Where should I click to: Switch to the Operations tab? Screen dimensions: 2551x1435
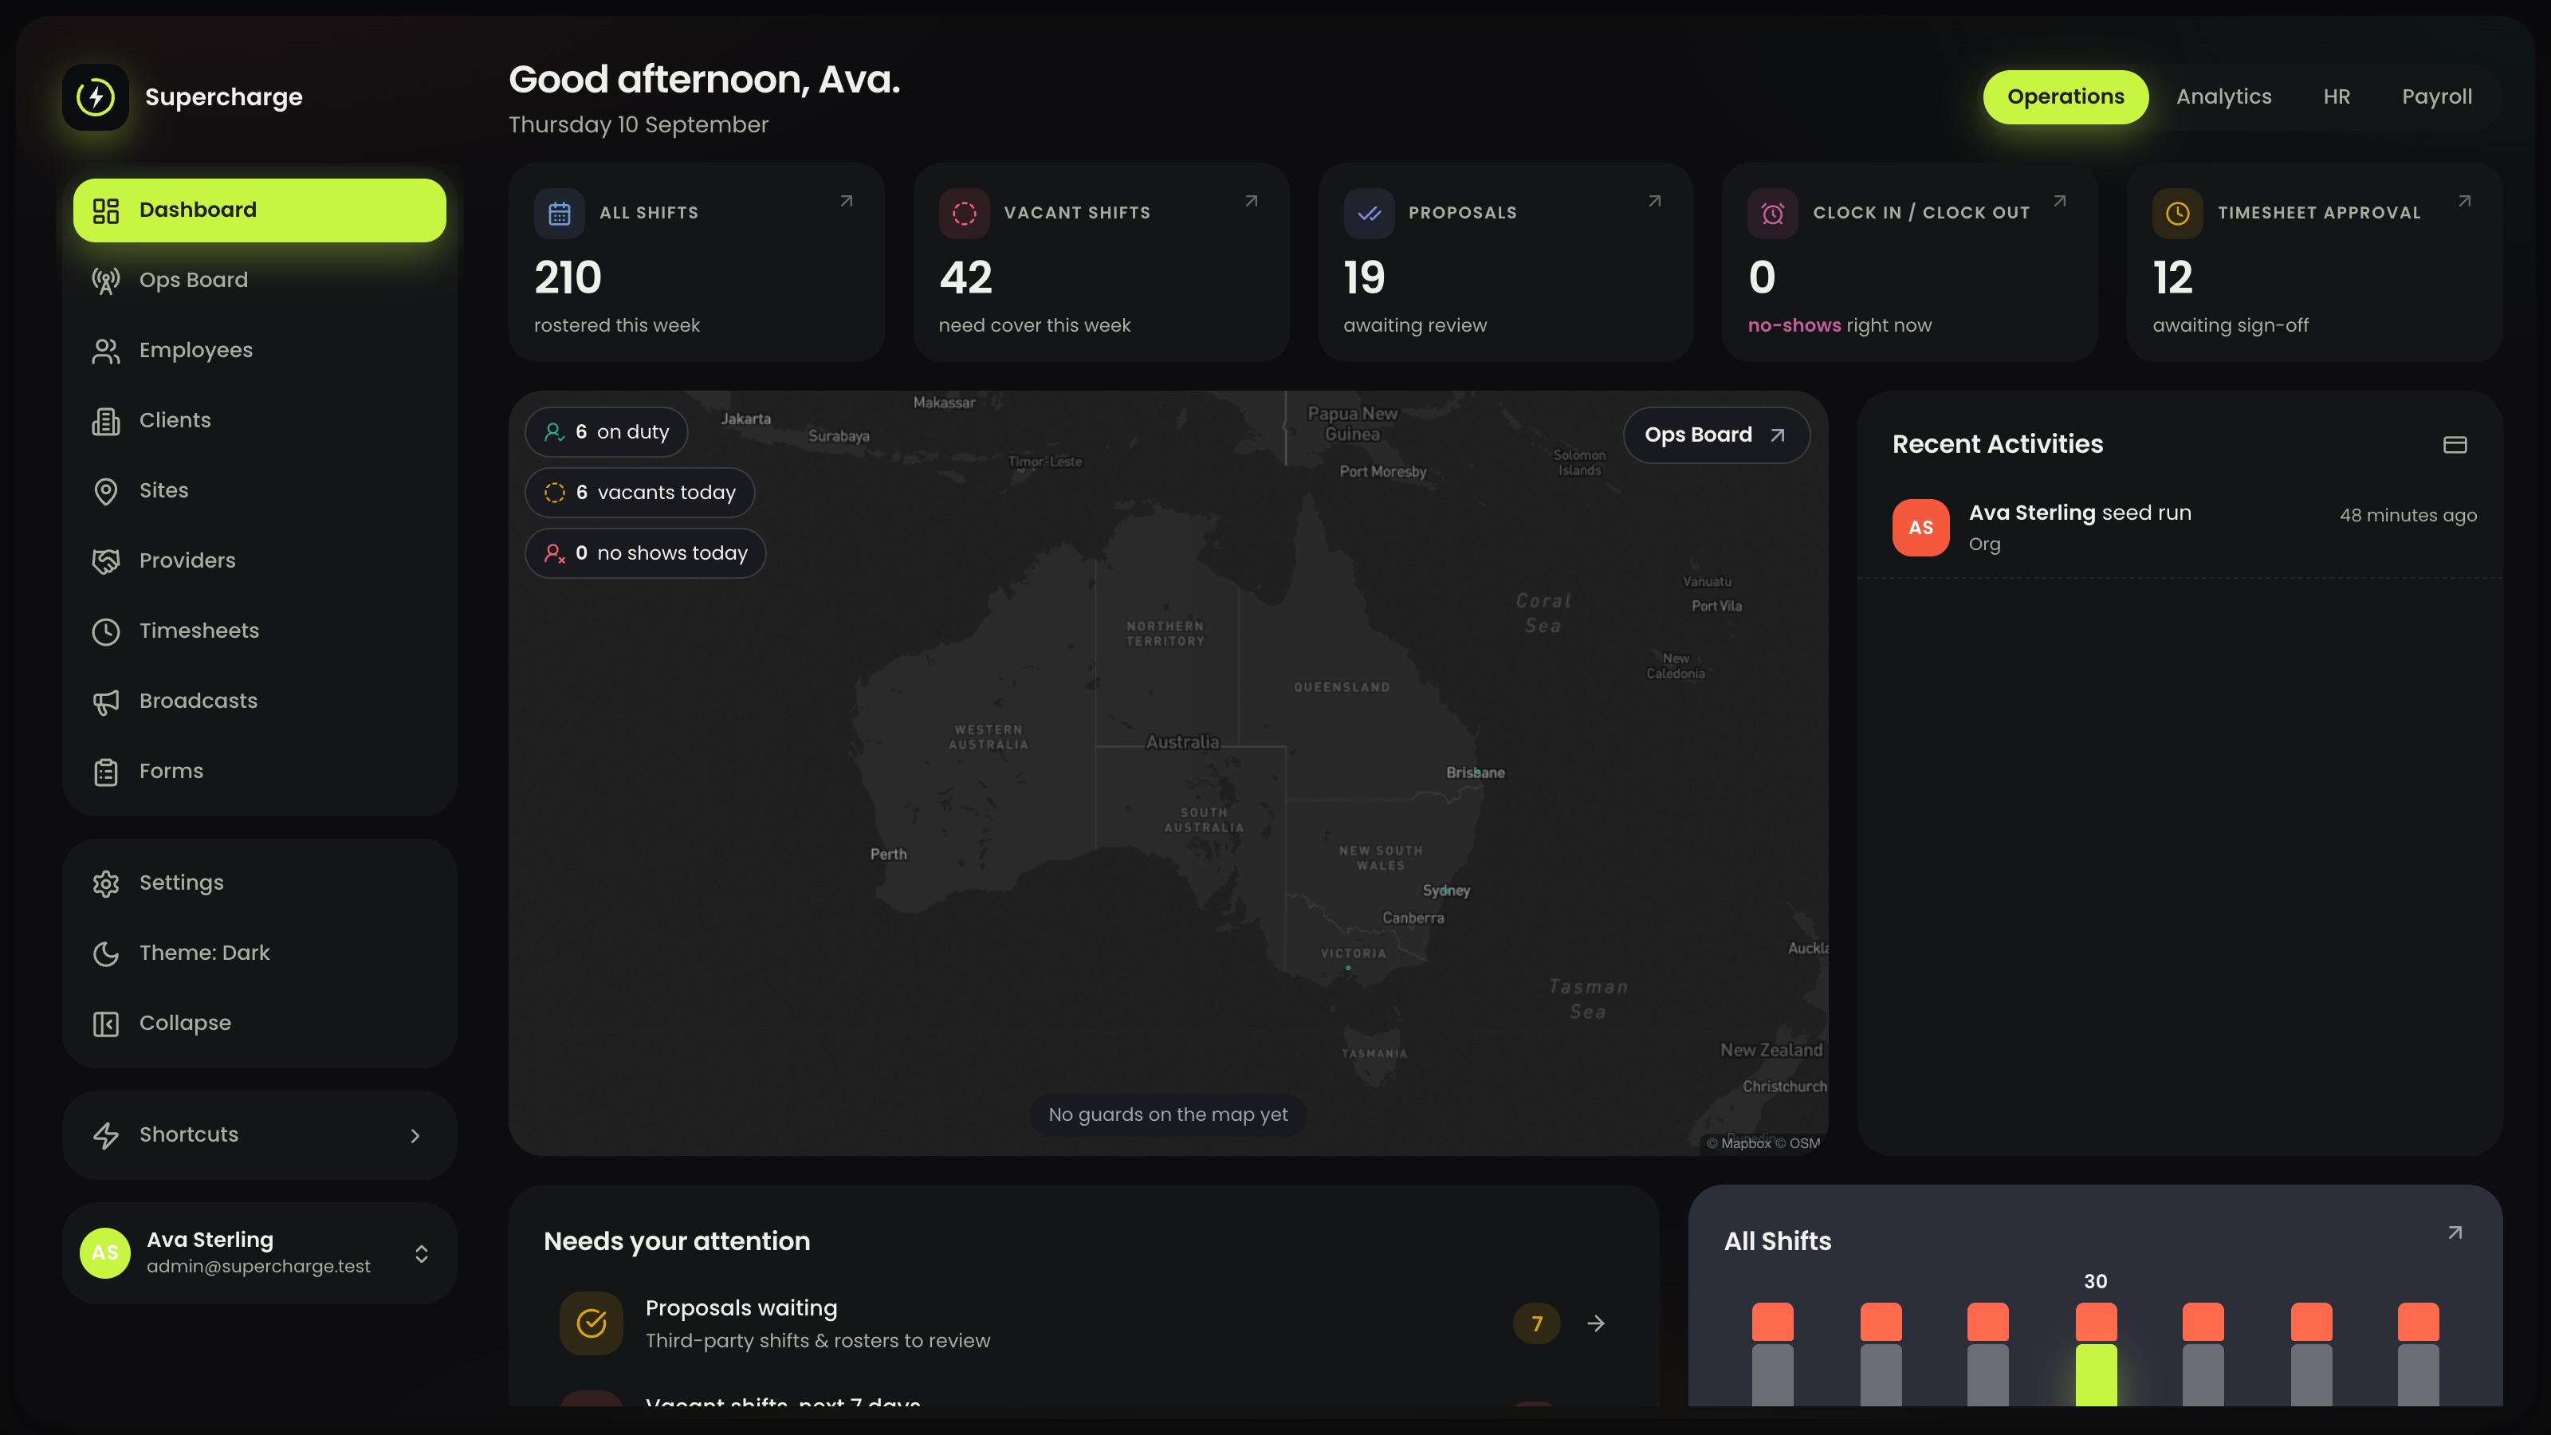click(2065, 97)
